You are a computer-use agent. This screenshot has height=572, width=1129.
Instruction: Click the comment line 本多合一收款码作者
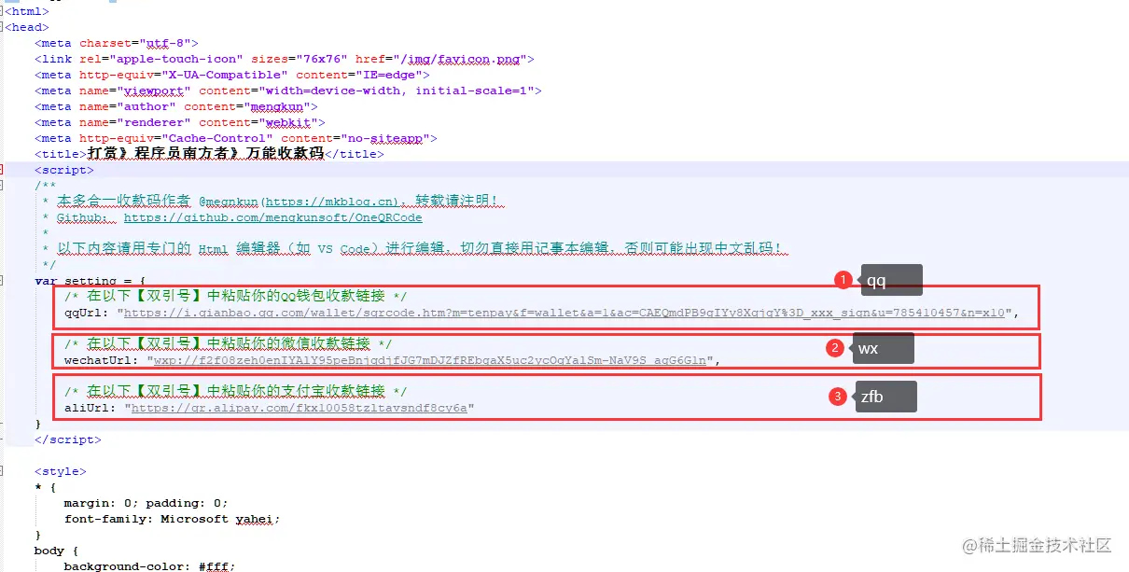pos(272,202)
